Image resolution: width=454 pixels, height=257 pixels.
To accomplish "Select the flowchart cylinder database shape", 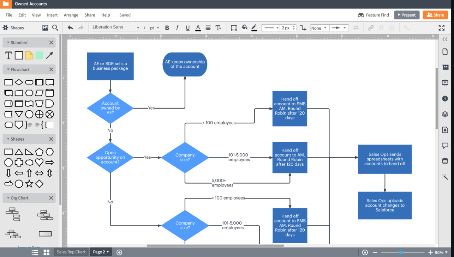I will click(50, 93).
